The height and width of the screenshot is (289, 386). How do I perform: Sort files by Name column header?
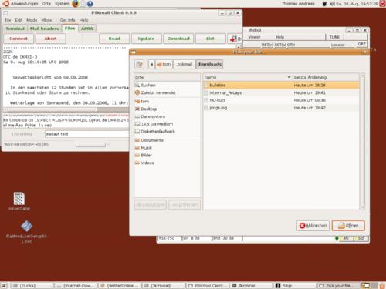(x=247, y=77)
